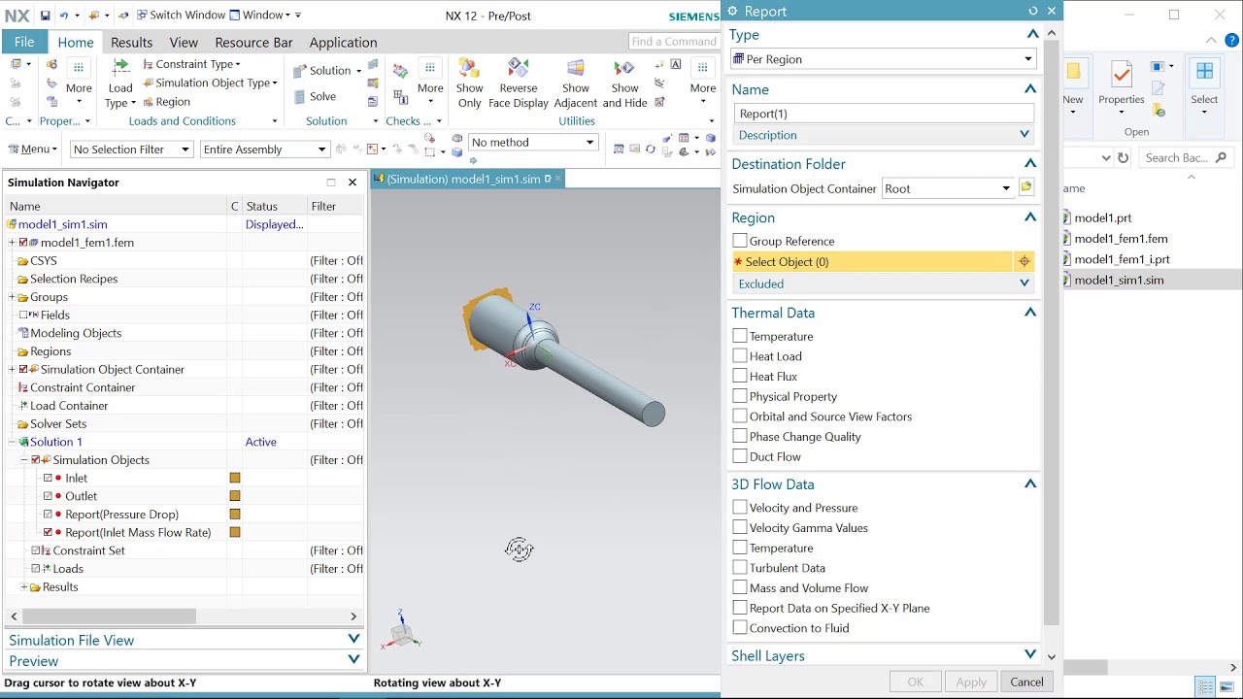Click the Solve icon in Solution group
The image size is (1243, 699).
tap(316, 96)
